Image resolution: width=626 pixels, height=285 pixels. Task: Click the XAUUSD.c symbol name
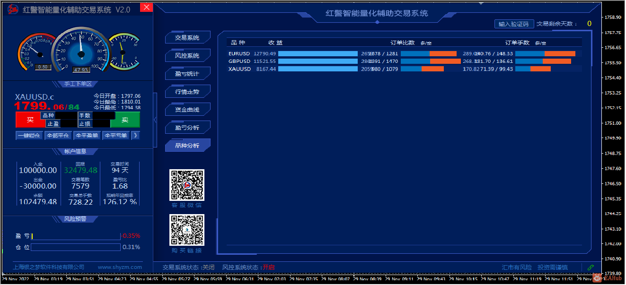(35, 97)
